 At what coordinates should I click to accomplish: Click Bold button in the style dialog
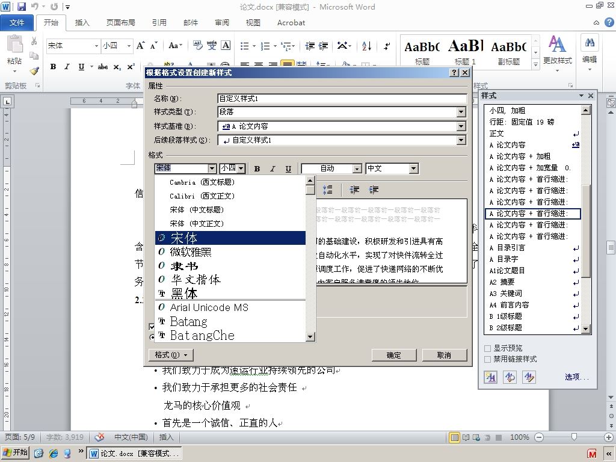257,168
